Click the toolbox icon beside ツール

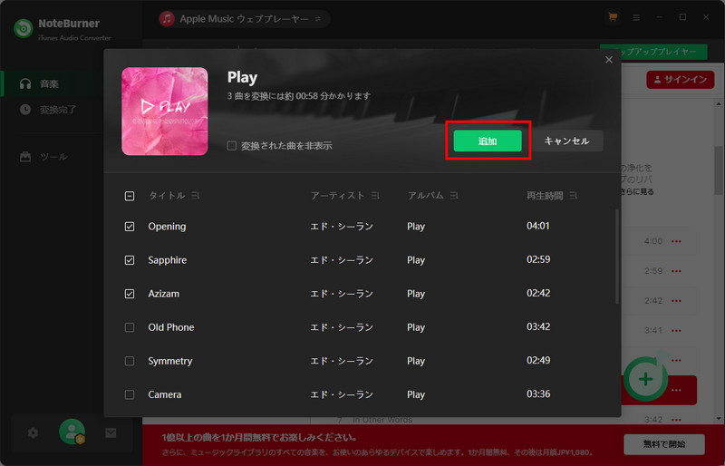point(25,157)
